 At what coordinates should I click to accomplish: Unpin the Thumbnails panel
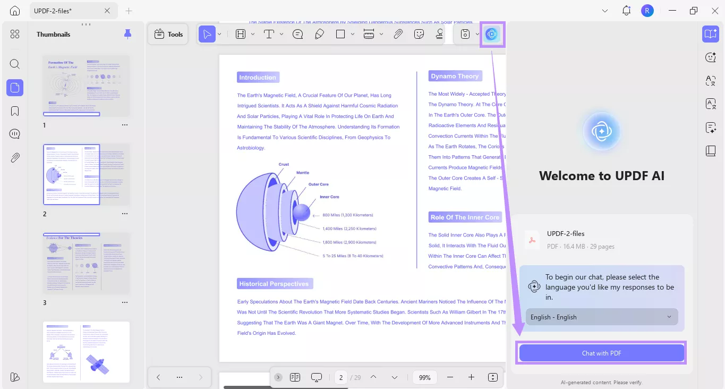coord(127,34)
